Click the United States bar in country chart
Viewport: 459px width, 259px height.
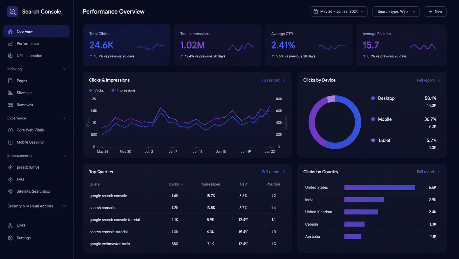pos(380,188)
